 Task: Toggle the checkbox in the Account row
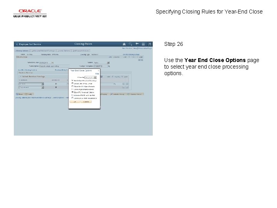click(x=56, y=84)
